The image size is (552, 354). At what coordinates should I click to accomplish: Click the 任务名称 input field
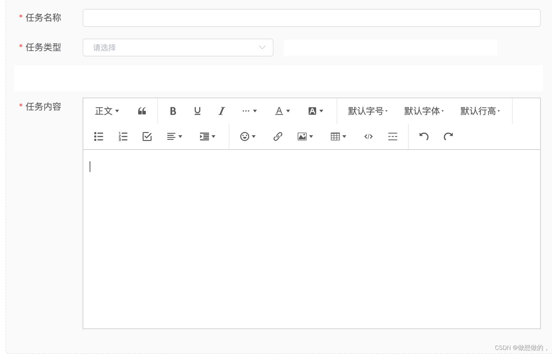pos(311,18)
